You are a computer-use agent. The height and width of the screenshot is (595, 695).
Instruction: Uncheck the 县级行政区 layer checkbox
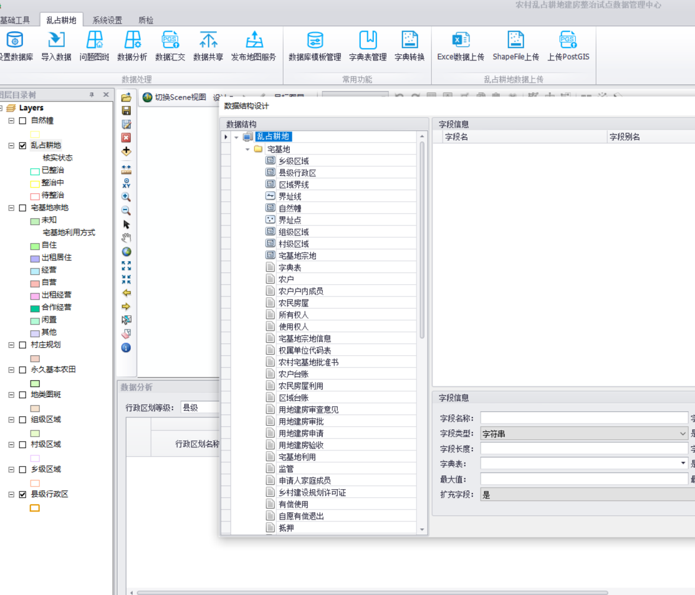[x=22, y=495]
